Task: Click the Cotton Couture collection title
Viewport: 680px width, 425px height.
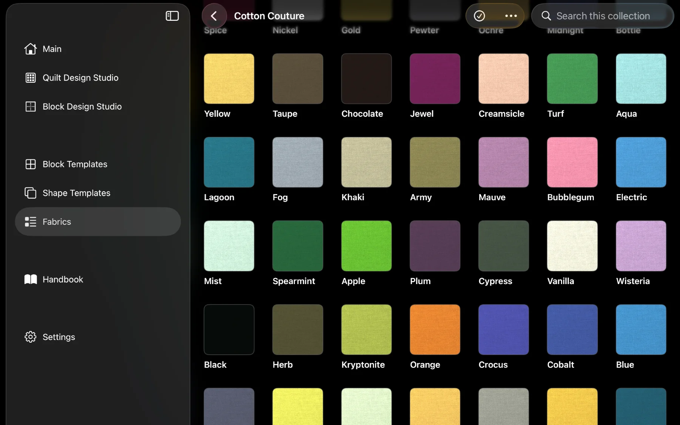Action: point(269,16)
